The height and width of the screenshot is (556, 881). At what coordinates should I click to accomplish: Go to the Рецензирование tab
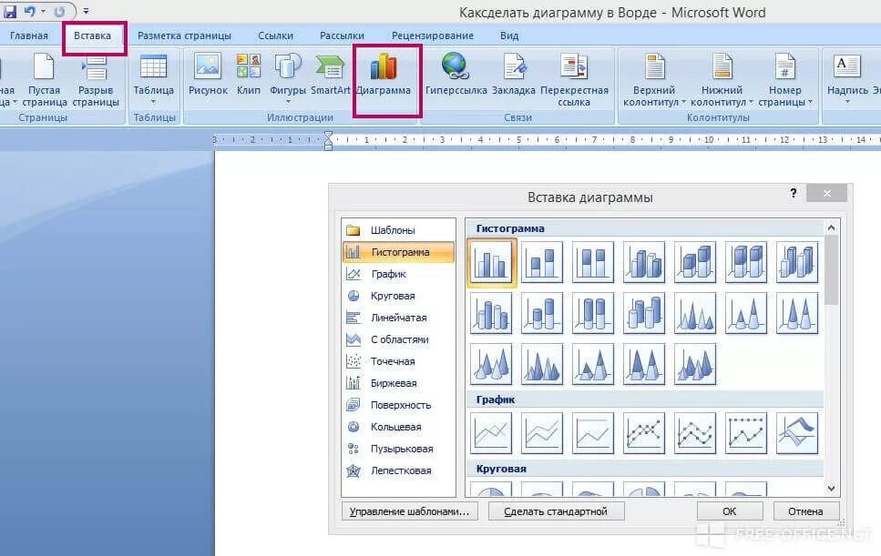coord(433,35)
